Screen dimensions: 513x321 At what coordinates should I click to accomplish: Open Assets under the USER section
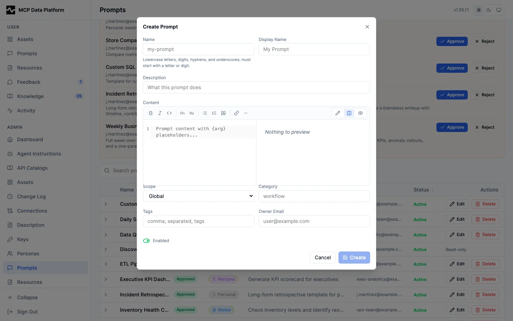click(x=45, y=39)
